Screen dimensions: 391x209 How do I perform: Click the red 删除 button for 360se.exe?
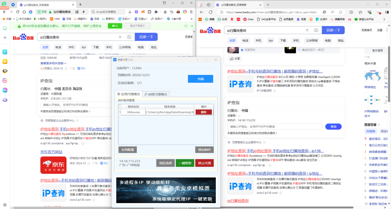coord(204,112)
